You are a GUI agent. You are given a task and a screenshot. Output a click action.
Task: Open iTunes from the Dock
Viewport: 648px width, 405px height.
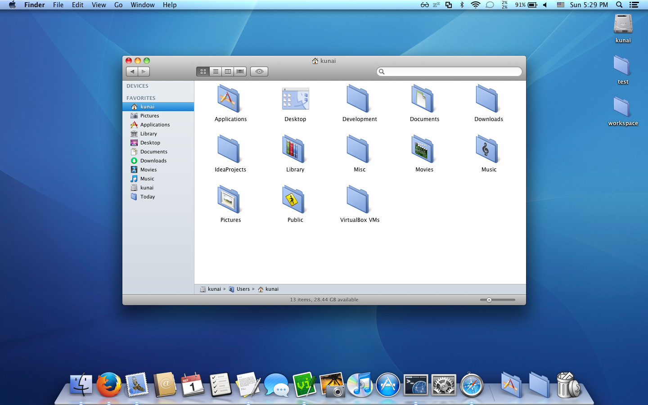[x=360, y=385]
